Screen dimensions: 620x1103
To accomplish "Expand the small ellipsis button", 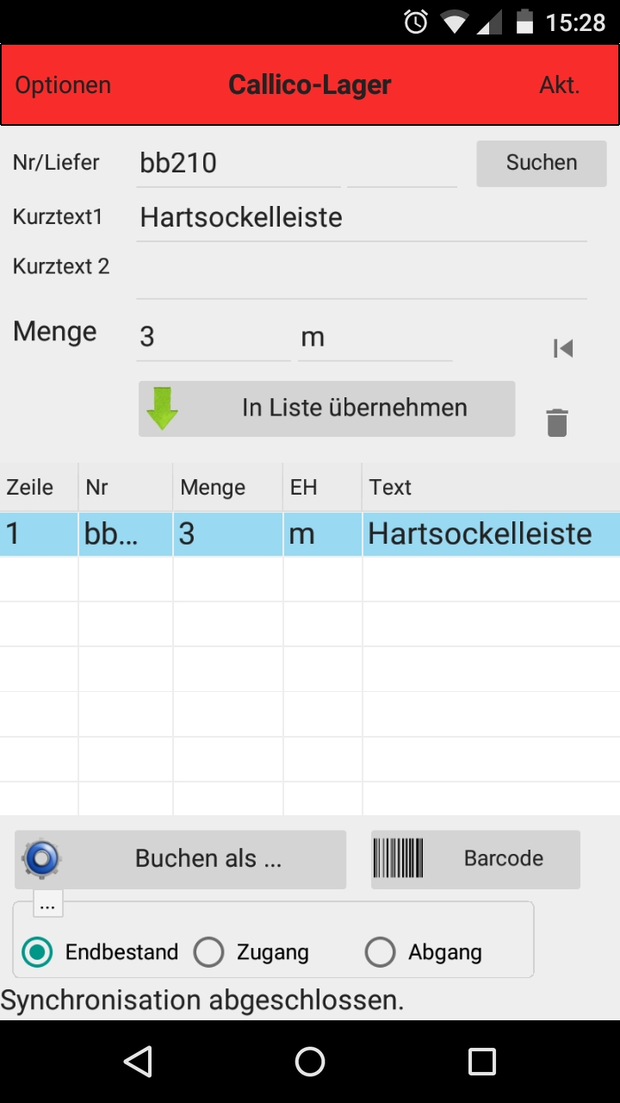I will 48,905.
